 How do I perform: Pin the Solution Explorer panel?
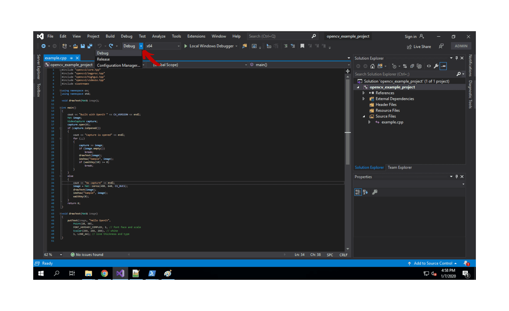(x=457, y=58)
